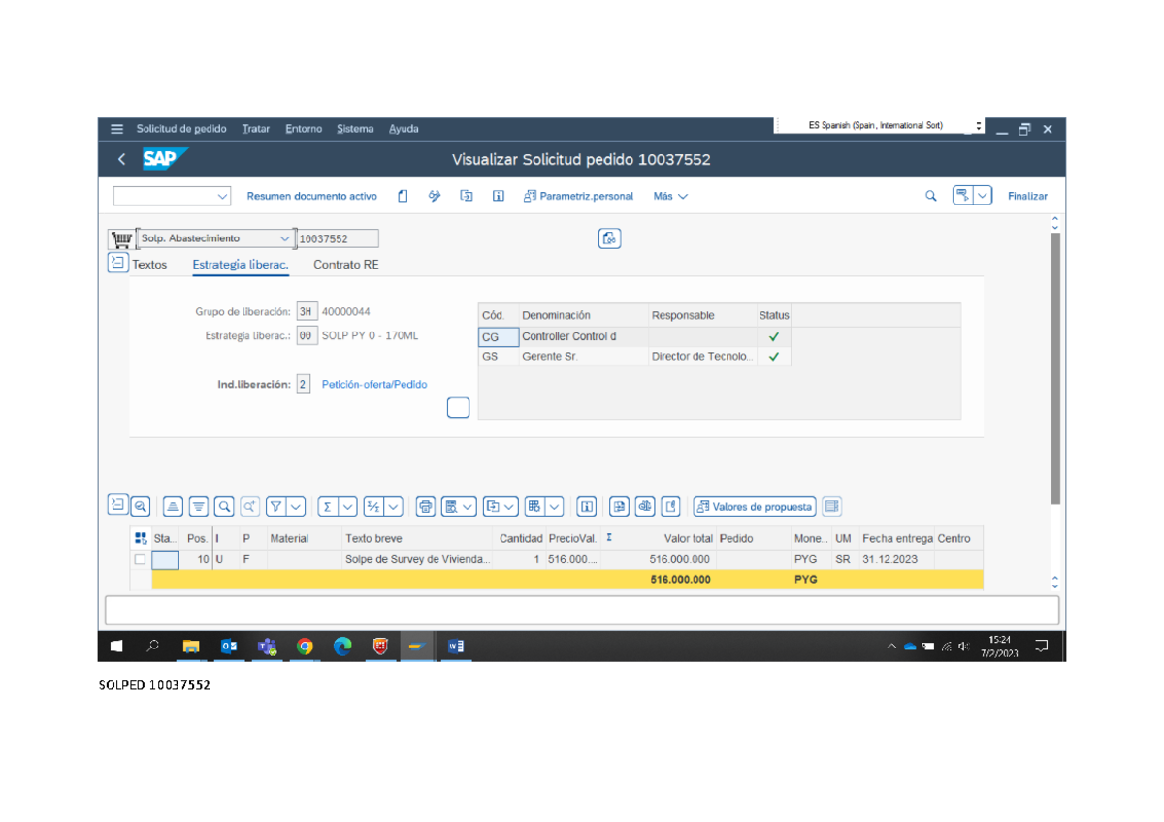The height and width of the screenshot is (822, 1164).
Task: Expand the language selector ES Spanish
Action: [979, 126]
